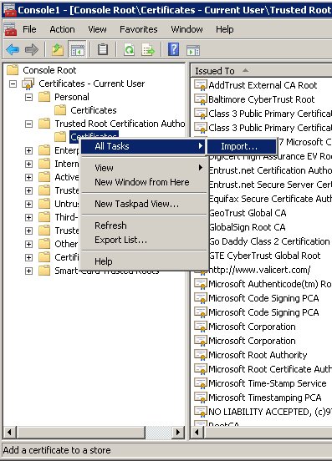332x461 pixels.
Task: Click the red toolbox icon beside File menu
Action: (x=11, y=29)
